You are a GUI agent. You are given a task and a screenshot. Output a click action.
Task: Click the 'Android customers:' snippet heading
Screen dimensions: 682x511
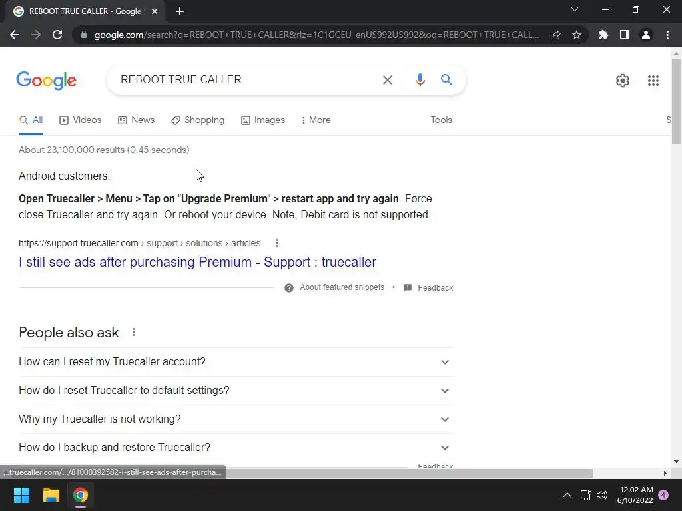[x=65, y=176]
